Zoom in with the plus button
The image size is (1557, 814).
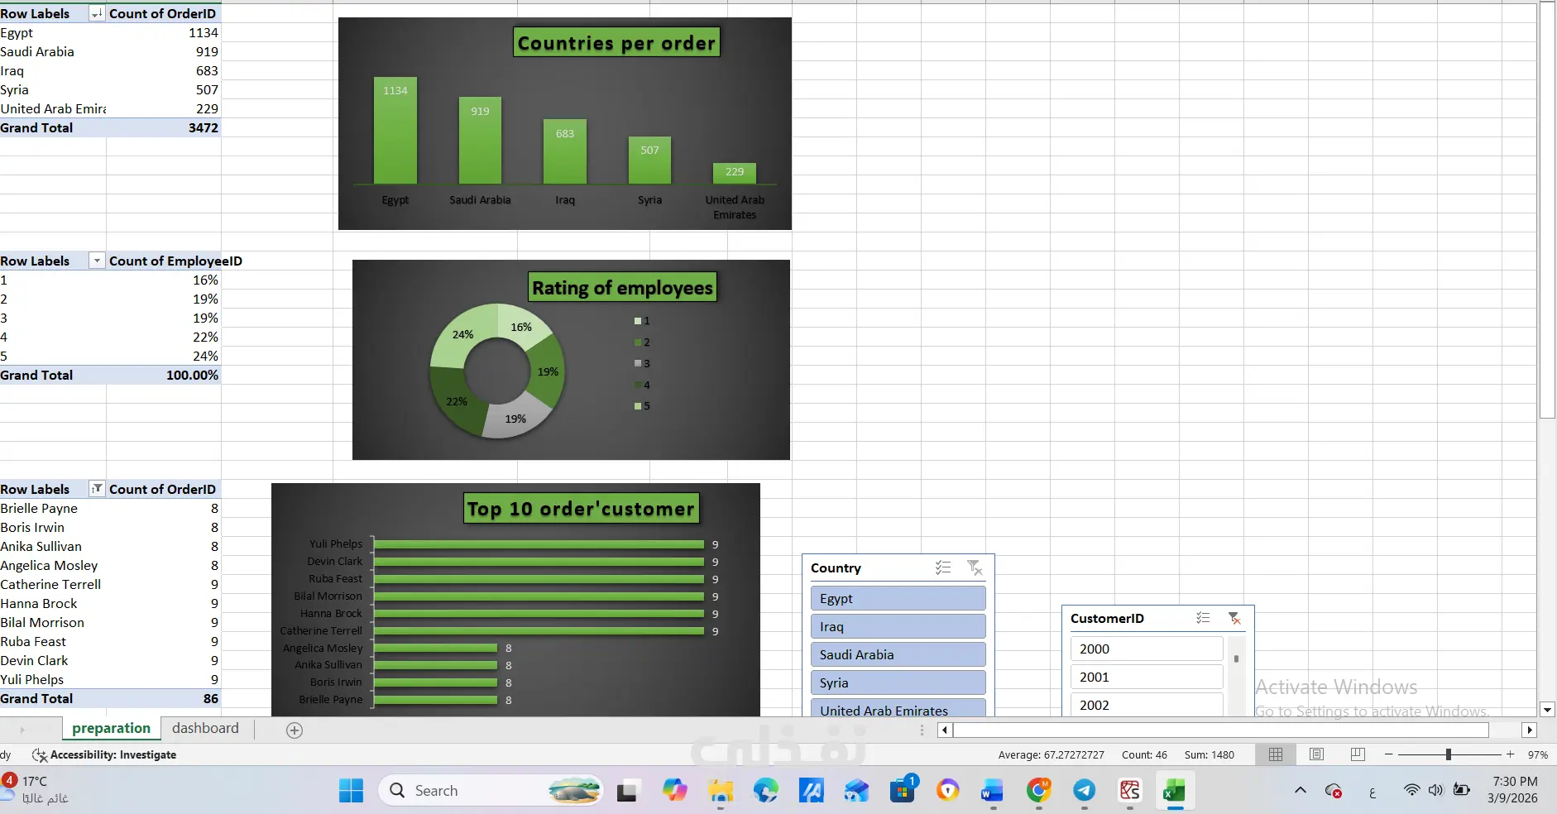coord(1510,754)
